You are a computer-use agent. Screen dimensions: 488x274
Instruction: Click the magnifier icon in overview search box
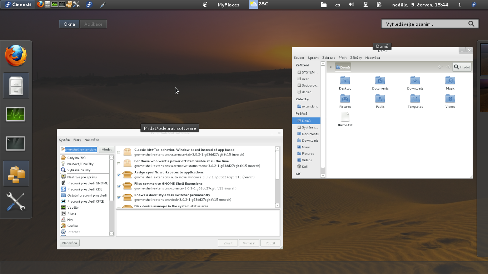click(472, 24)
